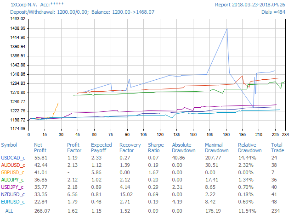Select the NZDUSD_c symbol row
Screen dimensions: 294x220
coord(13,194)
